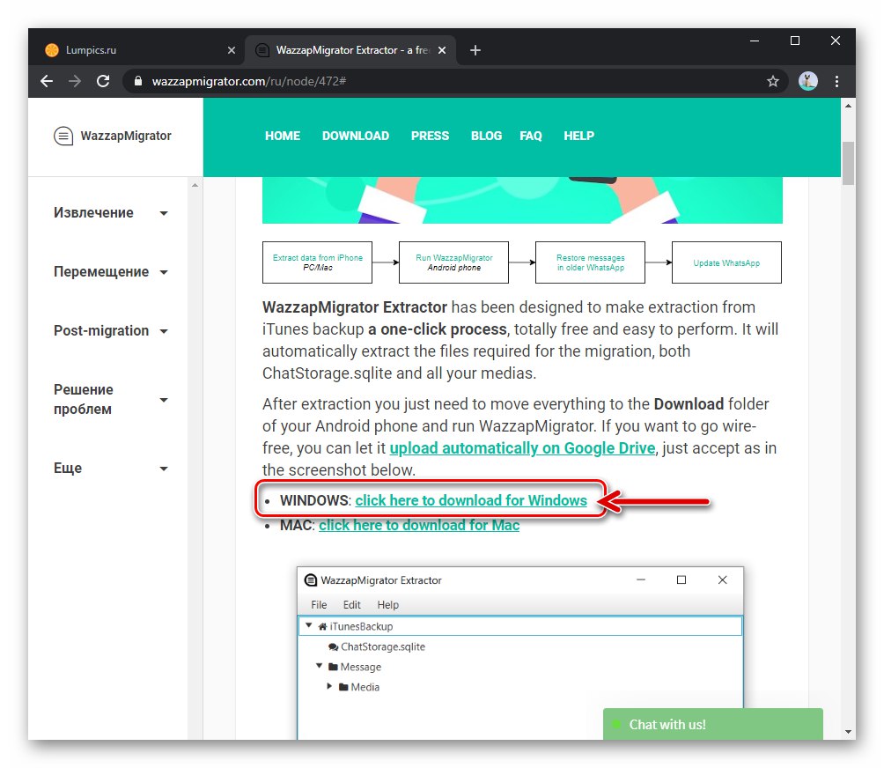Click the forward navigation arrow
Screen dimensions: 884x768
(74, 81)
